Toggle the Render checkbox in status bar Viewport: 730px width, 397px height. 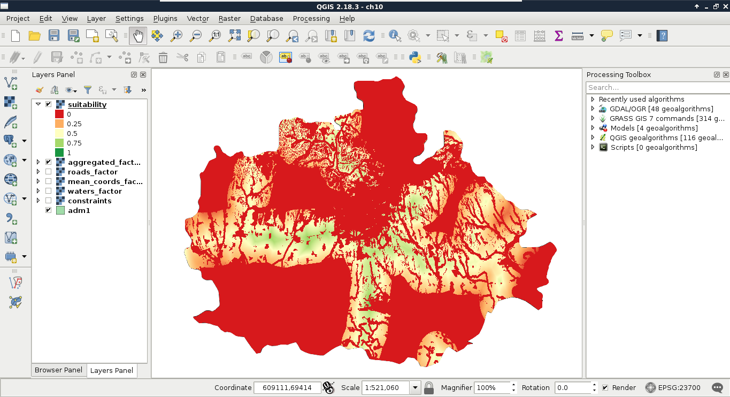click(605, 387)
